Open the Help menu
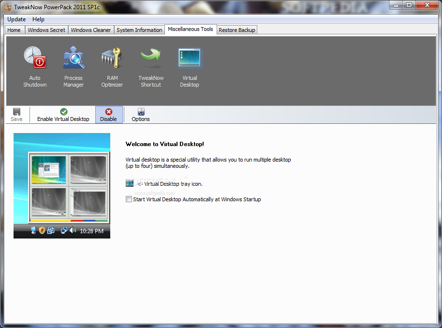Screen dimensions: 442x328 click(38, 19)
